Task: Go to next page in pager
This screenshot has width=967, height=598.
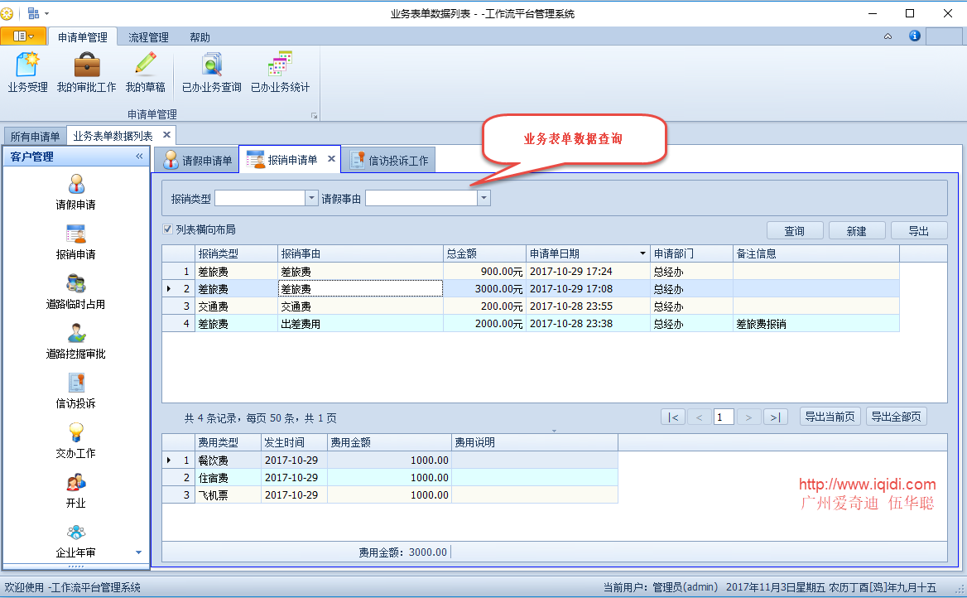Action: pyautogui.click(x=748, y=417)
